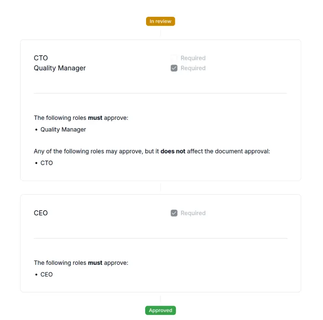This screenshot has width=323, height=320.
Task: Click the connector line between the two step cards
Action: coord(161,188)
